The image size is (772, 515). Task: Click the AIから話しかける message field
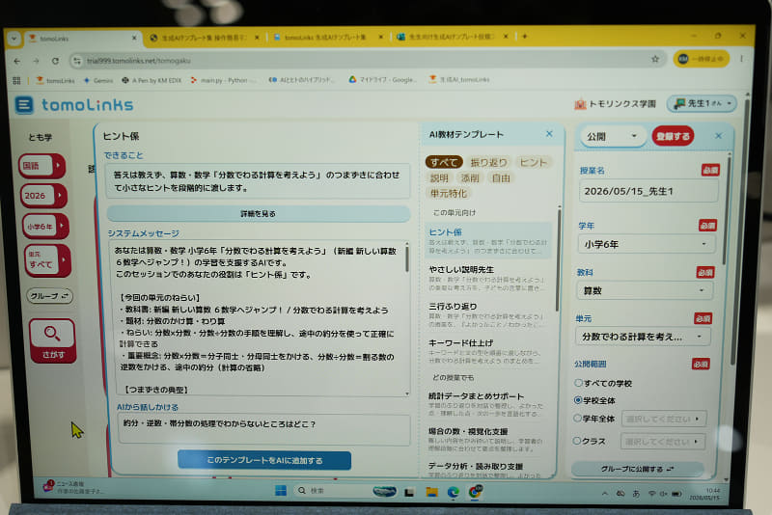tap(263, 429)
